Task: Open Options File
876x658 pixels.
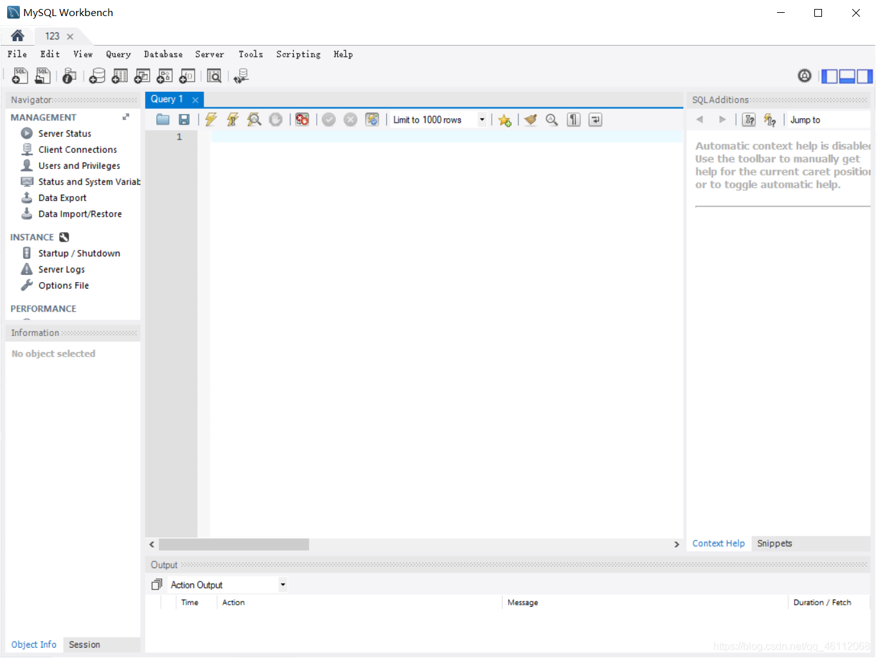Action: tap(63, 285)
